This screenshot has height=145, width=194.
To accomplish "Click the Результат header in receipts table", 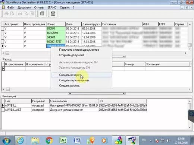I will click(x=40, y=101).
